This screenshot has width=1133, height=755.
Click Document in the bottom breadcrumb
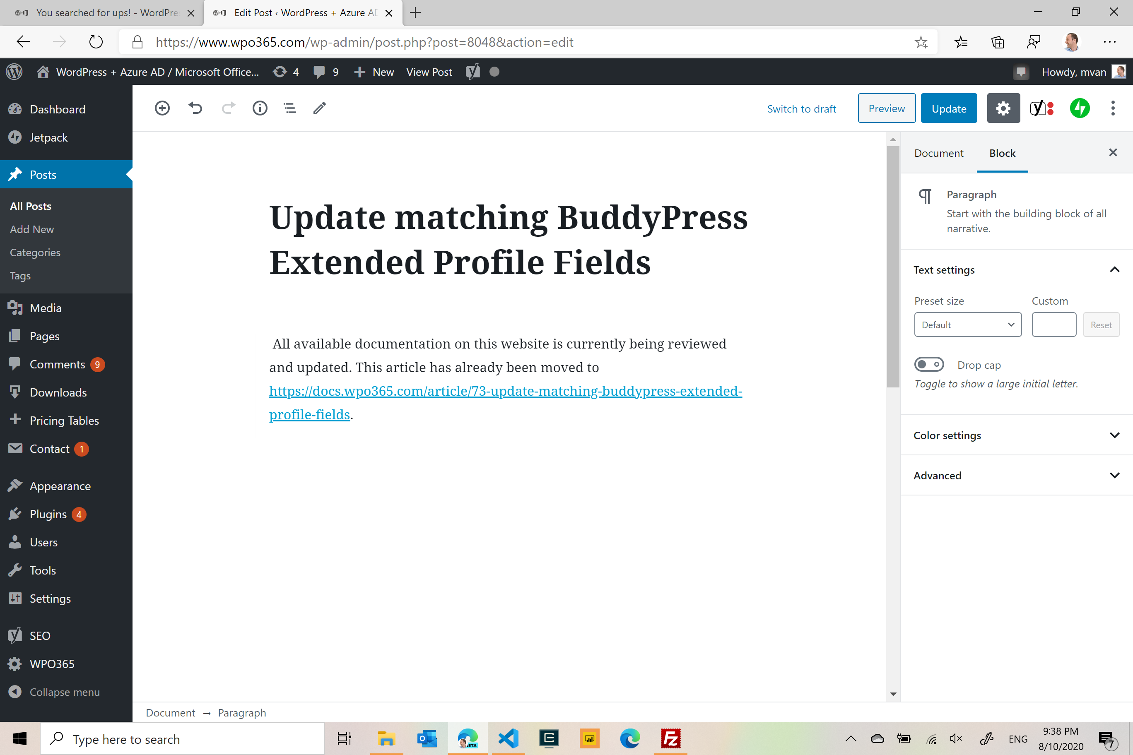(171, 713)
